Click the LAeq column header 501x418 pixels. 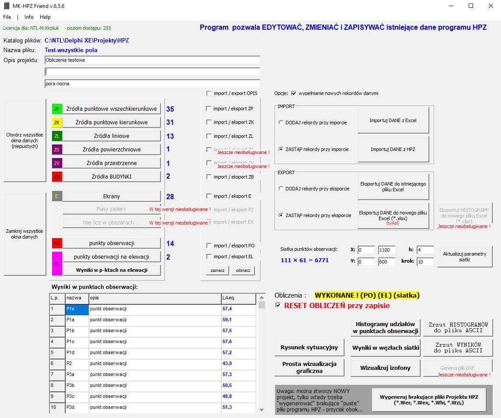238,298
